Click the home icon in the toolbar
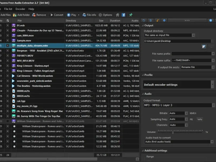The width and height of the screenshot is (216, 162). click(117, 15)
